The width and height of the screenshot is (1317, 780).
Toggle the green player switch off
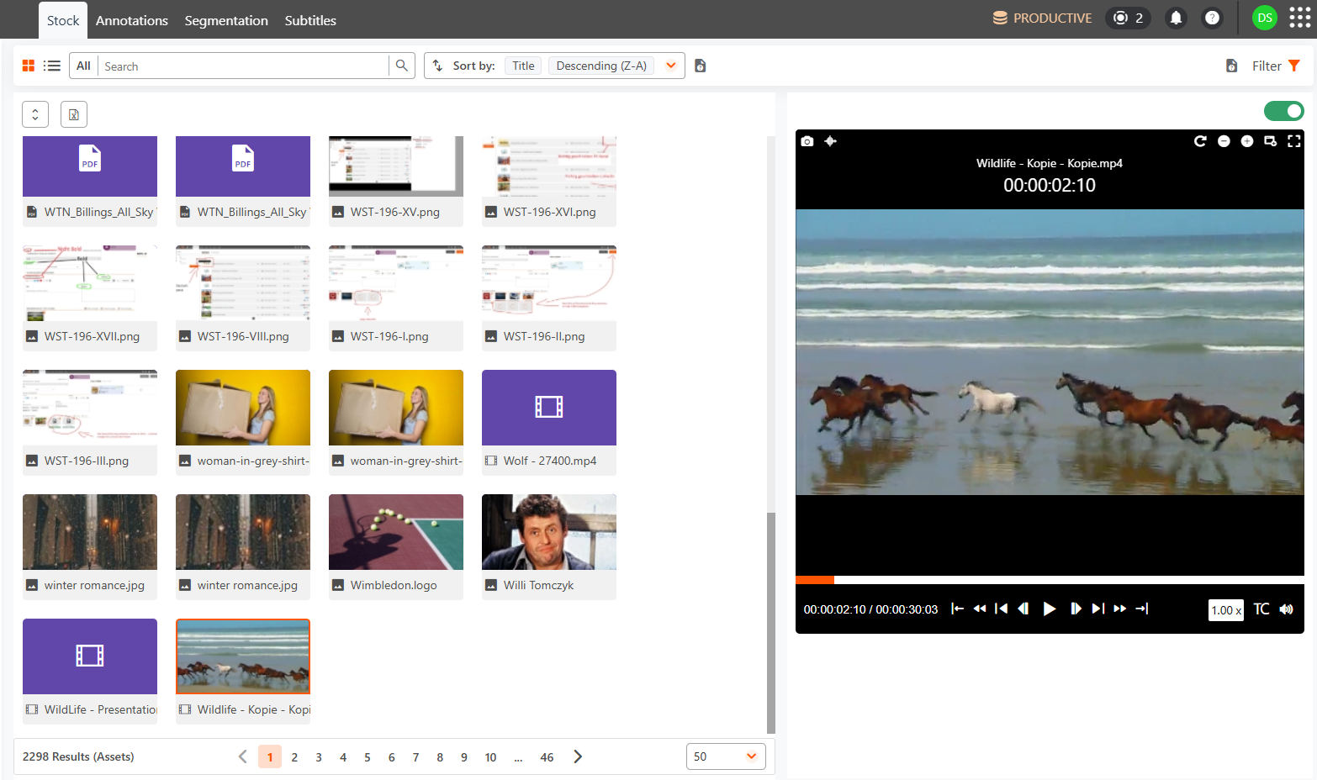click(1284, 111)
